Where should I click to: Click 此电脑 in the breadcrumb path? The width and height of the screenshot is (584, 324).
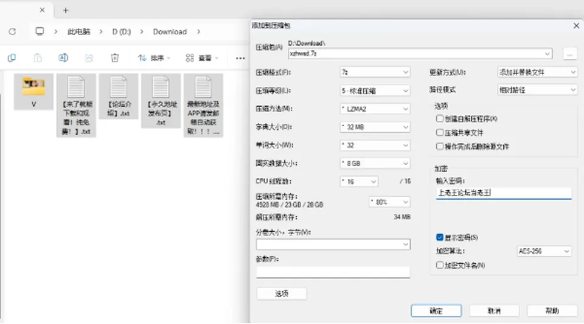tap(78, 32)
